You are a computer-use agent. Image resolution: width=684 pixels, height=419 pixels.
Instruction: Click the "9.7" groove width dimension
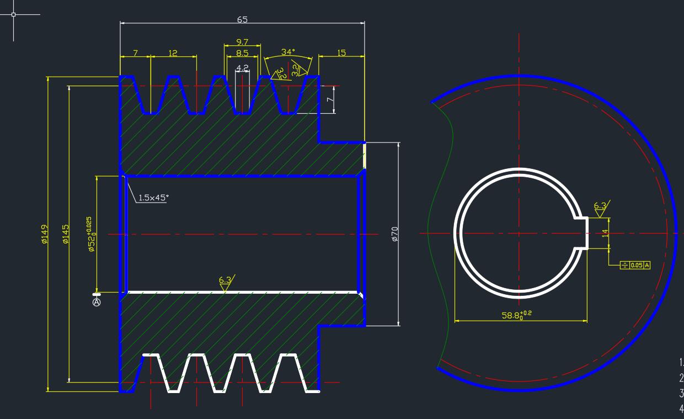click(242, 42)
